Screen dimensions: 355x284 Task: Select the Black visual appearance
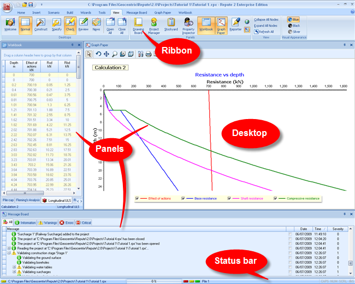click(x=294, y=26)
